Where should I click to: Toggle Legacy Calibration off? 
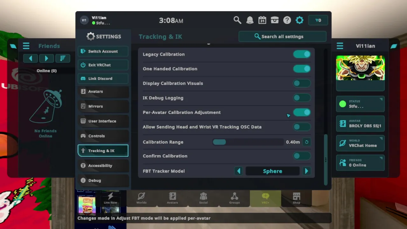click(x=302, y=54)
